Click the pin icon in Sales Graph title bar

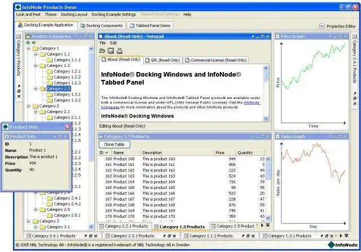coord(331,137)
